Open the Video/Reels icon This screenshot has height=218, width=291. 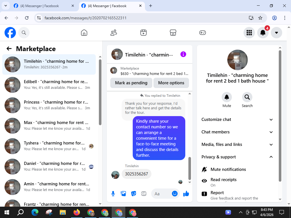point(143,33)
